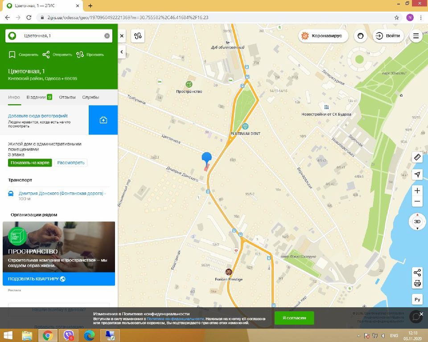Switch the language with the Ру button

coord(417,299)
